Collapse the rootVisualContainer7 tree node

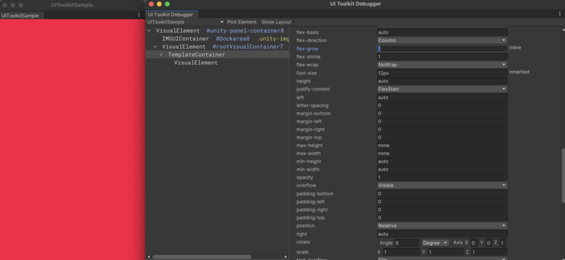click(x=155, y=47)
